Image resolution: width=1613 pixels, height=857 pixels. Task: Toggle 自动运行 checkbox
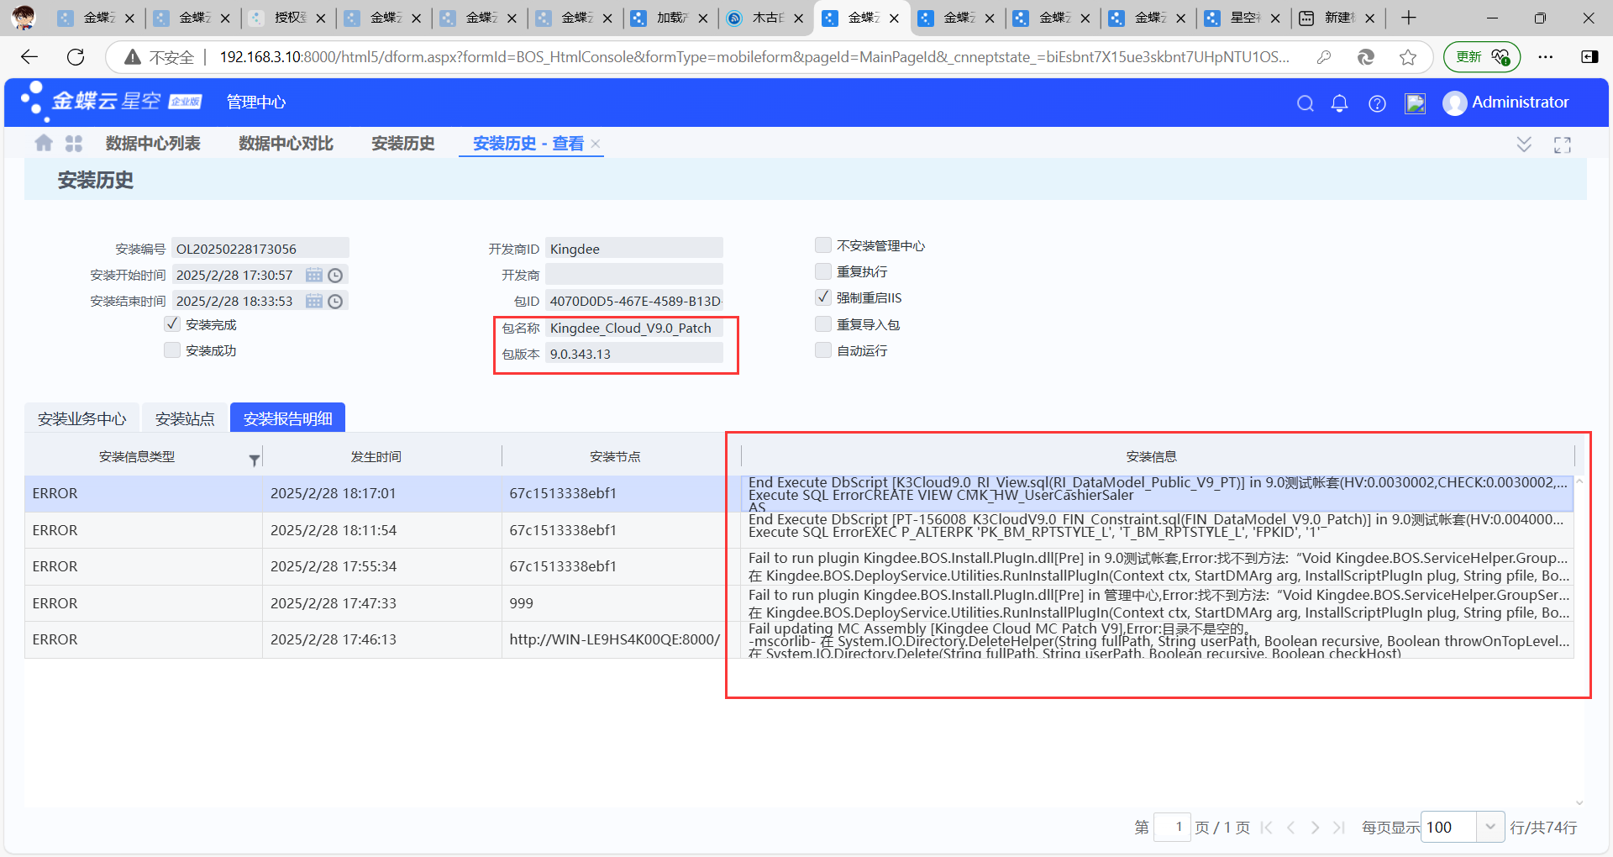823,350
